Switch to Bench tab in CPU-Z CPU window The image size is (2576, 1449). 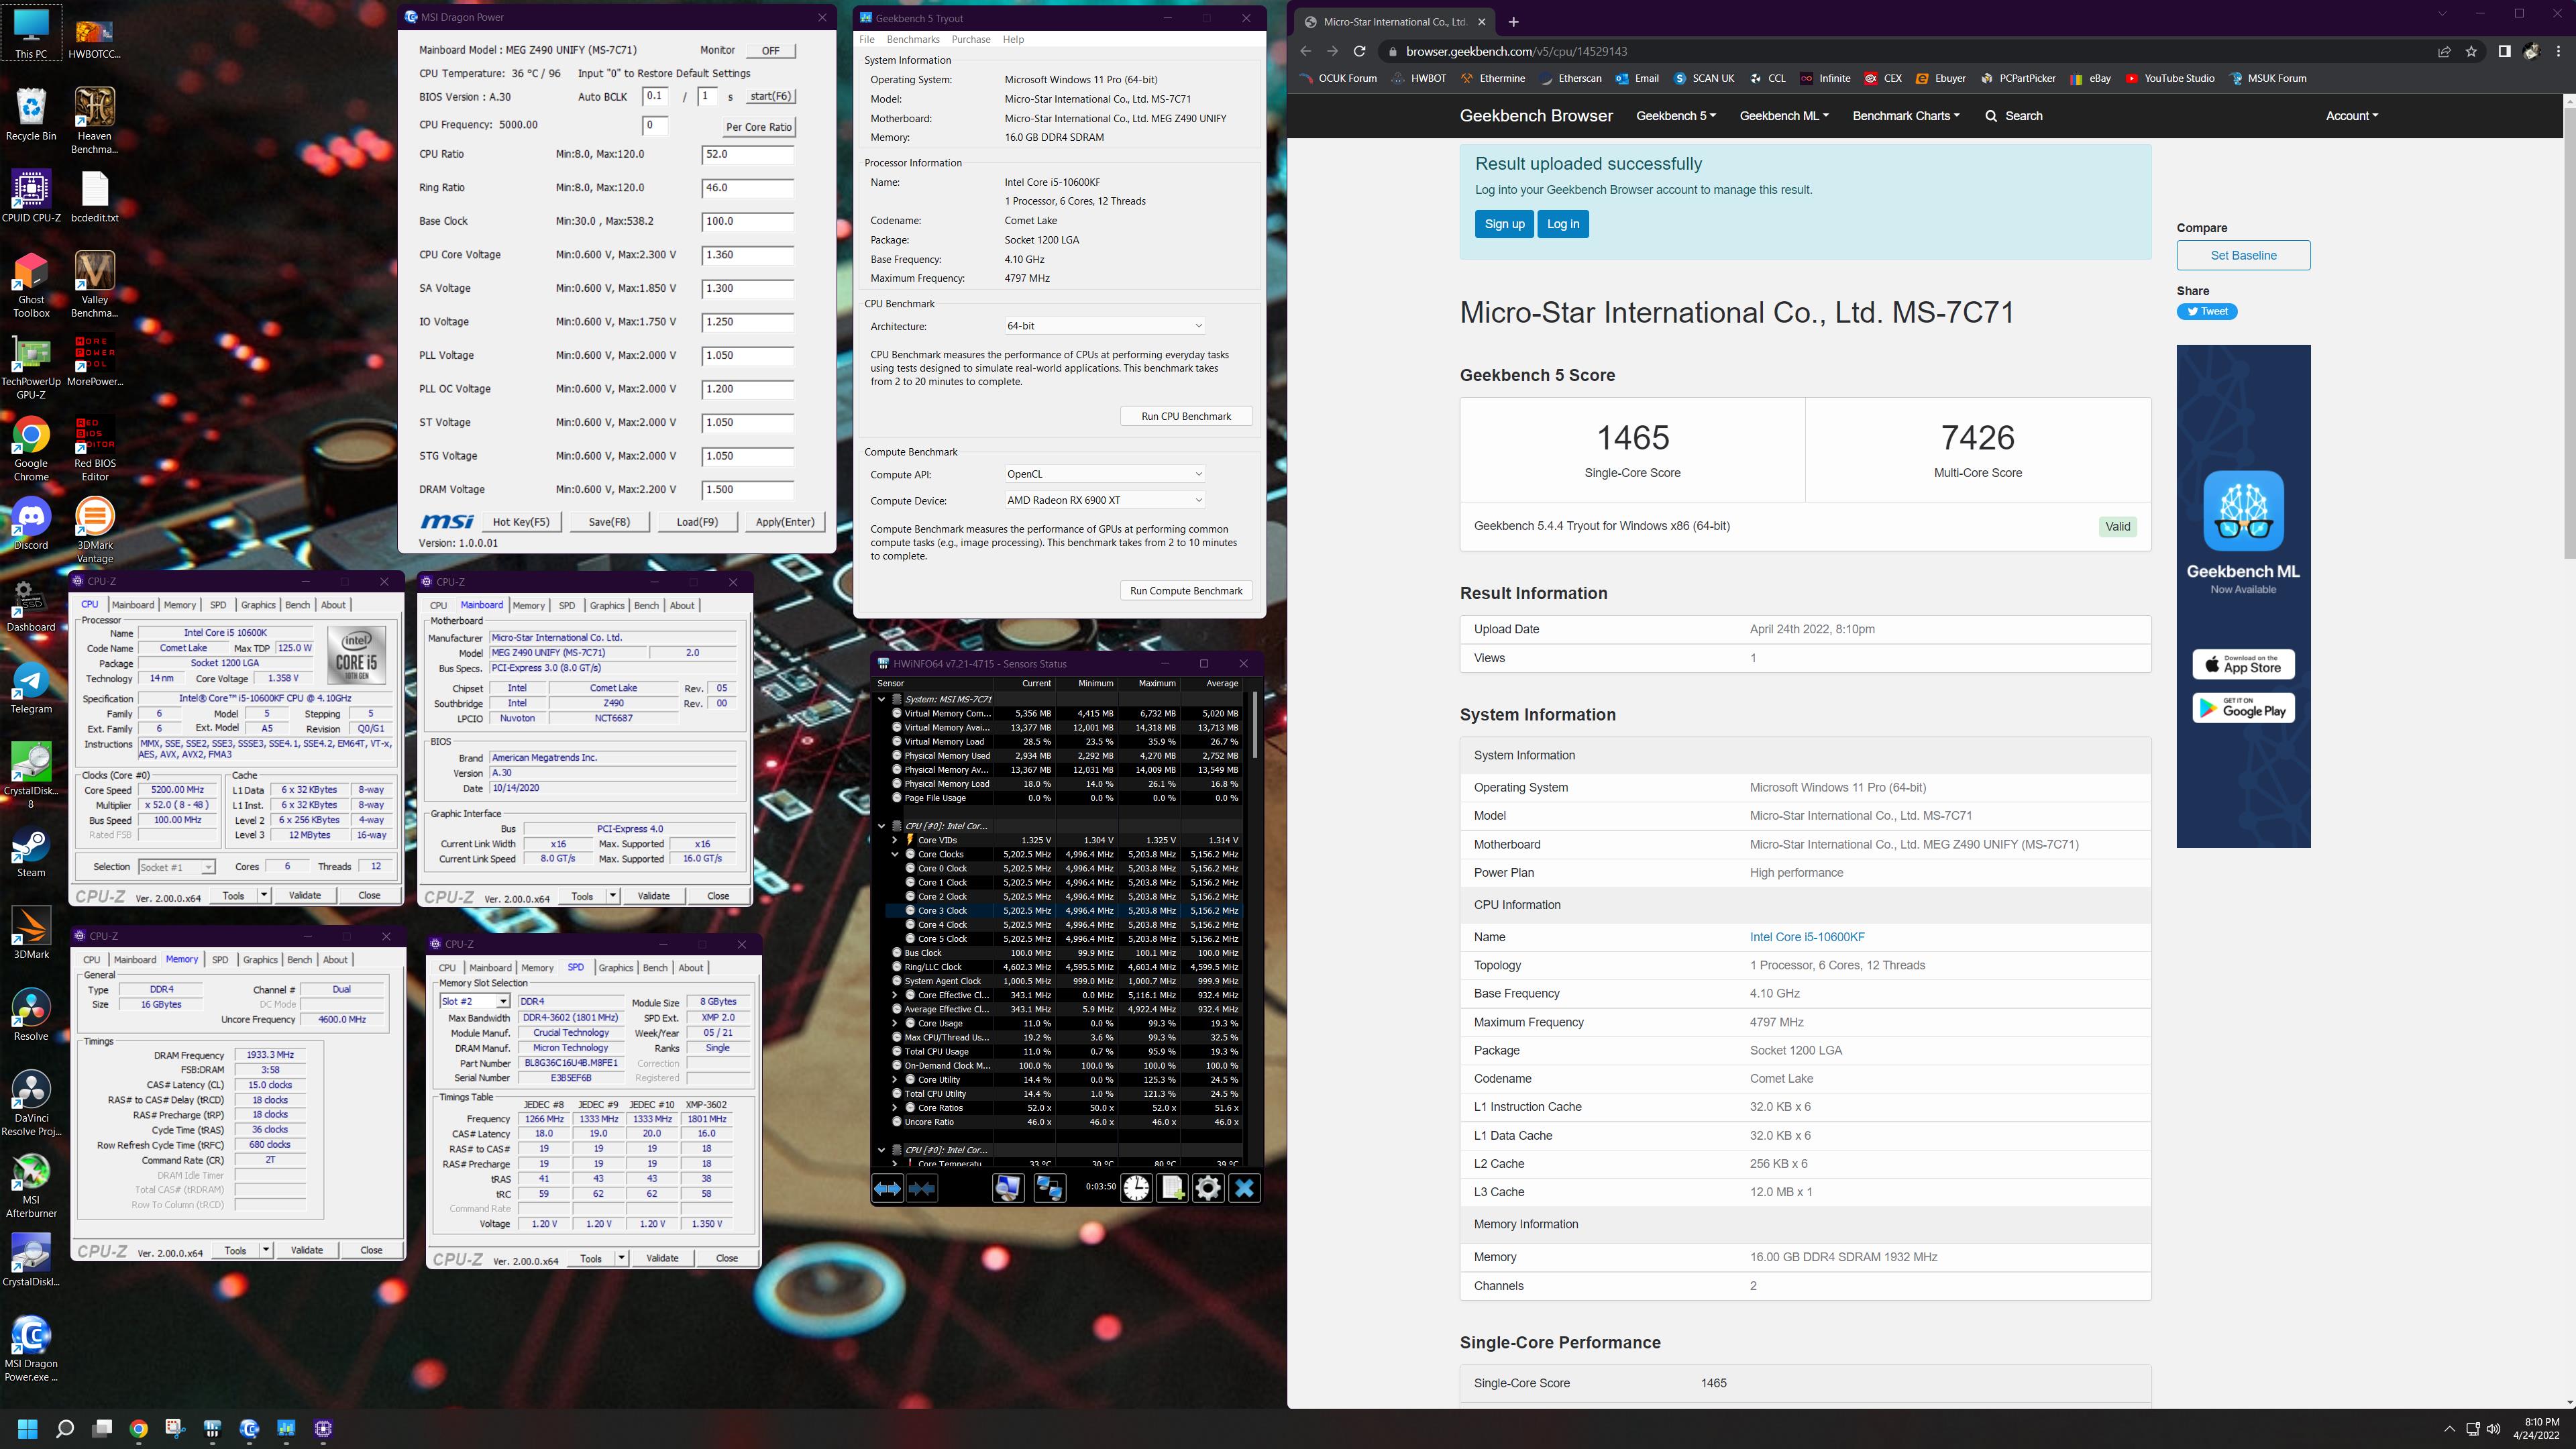pyautogui.click(x=297, y=605)
